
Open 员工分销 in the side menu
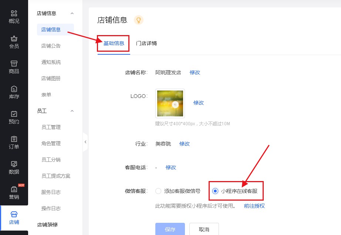coord(51,160)
